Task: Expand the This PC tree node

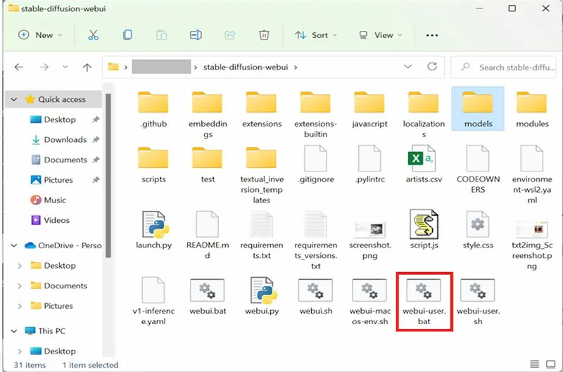Action: click(x=15, y=331)
